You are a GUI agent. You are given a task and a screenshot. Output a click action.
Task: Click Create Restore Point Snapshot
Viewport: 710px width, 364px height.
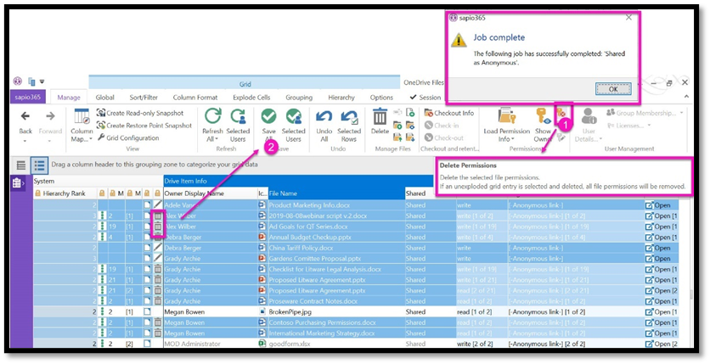point(144,126)
